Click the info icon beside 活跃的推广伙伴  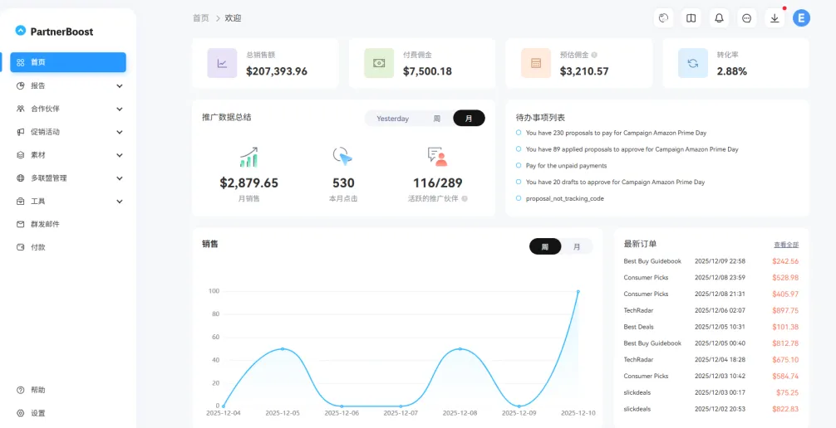pyautogui.click(x=465, y=198)
